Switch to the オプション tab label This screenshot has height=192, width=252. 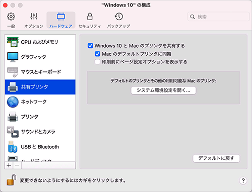click(x=34, y=26)
